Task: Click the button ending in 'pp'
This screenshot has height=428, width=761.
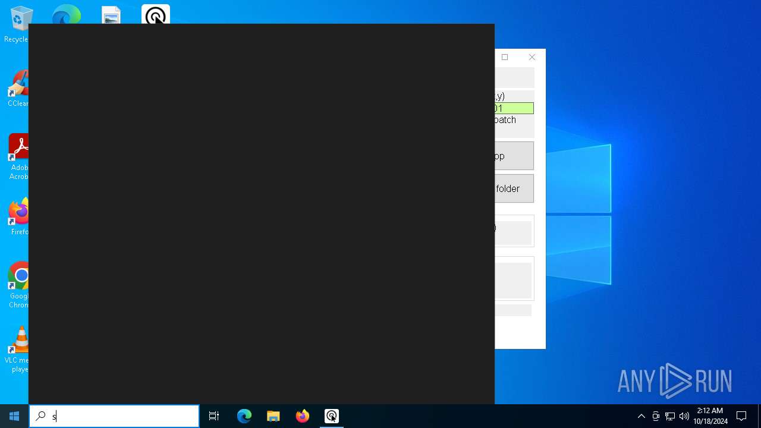Action: point(514,156)
